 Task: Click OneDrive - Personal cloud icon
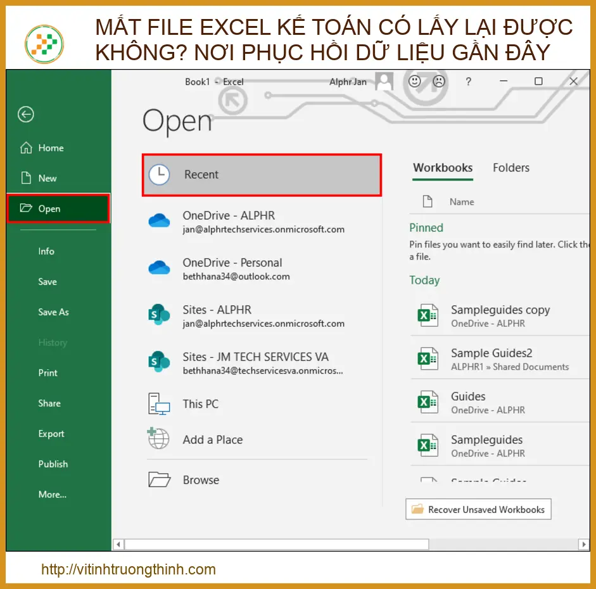click(159, 267)
